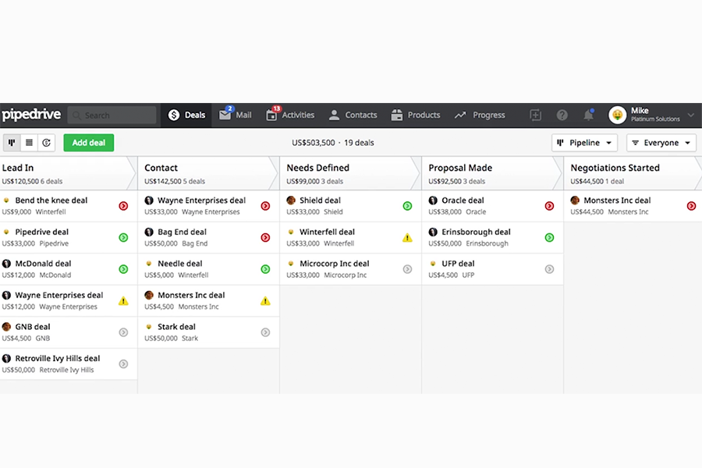Focus the Search field
The height and width of the screenshot is (468, 702).
[x=112, y=115]
